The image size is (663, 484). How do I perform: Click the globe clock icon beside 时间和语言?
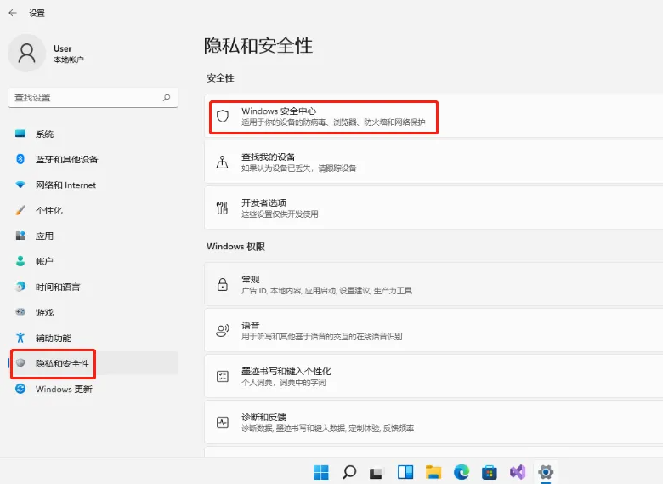20,287
